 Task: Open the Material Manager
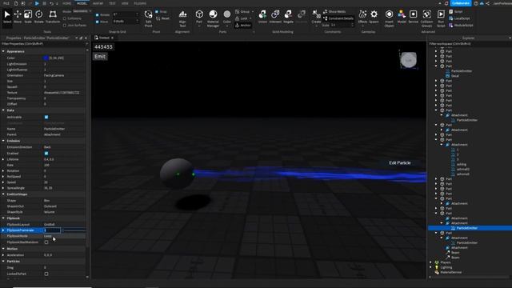213,18
